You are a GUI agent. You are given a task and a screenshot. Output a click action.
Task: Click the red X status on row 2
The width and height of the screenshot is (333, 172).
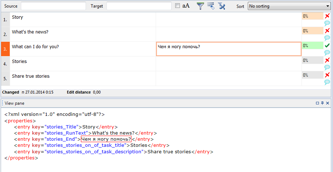click(327, 31)
